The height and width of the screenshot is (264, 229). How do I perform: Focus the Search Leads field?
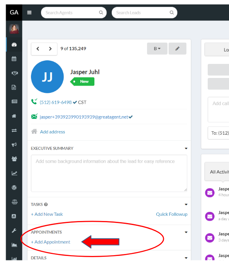pos(145,12)
